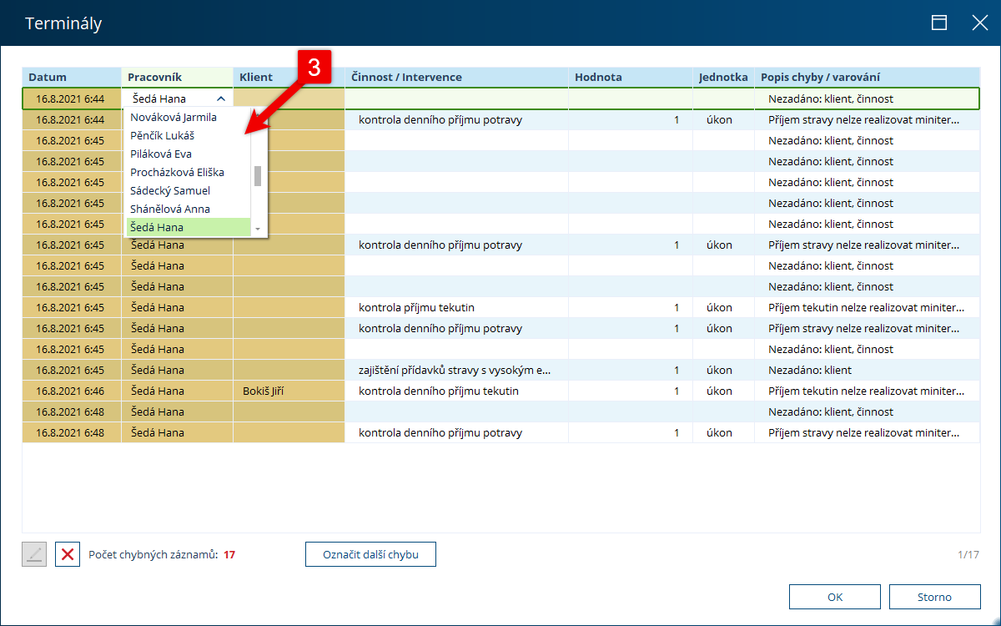This screenshot has width=1001, height=626.
Task: Click the pencil edit icon
Action: pyautogui.click(x=34, y=554)
